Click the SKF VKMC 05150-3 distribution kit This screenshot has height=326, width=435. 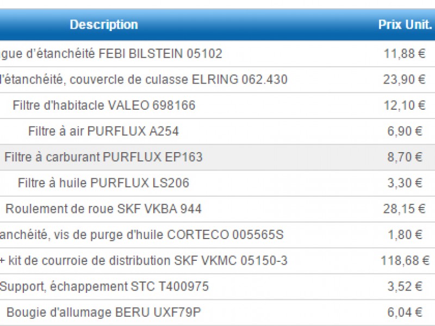pyautogui.click(x=144, y=261)
